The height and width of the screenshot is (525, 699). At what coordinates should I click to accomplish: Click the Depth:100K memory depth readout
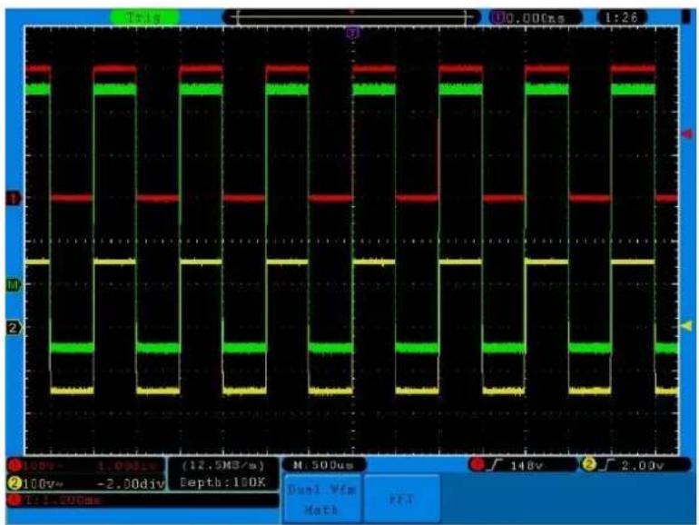point(222,482)
